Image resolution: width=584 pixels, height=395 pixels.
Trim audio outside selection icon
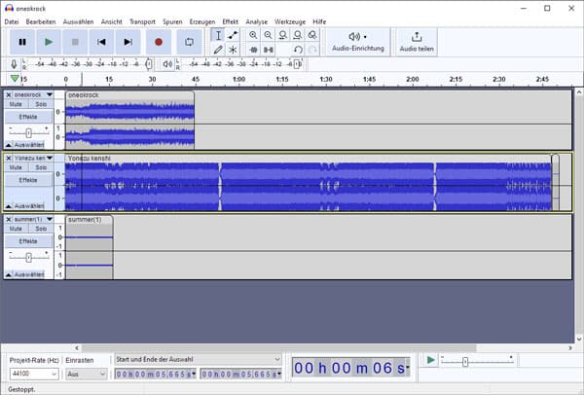253,50
